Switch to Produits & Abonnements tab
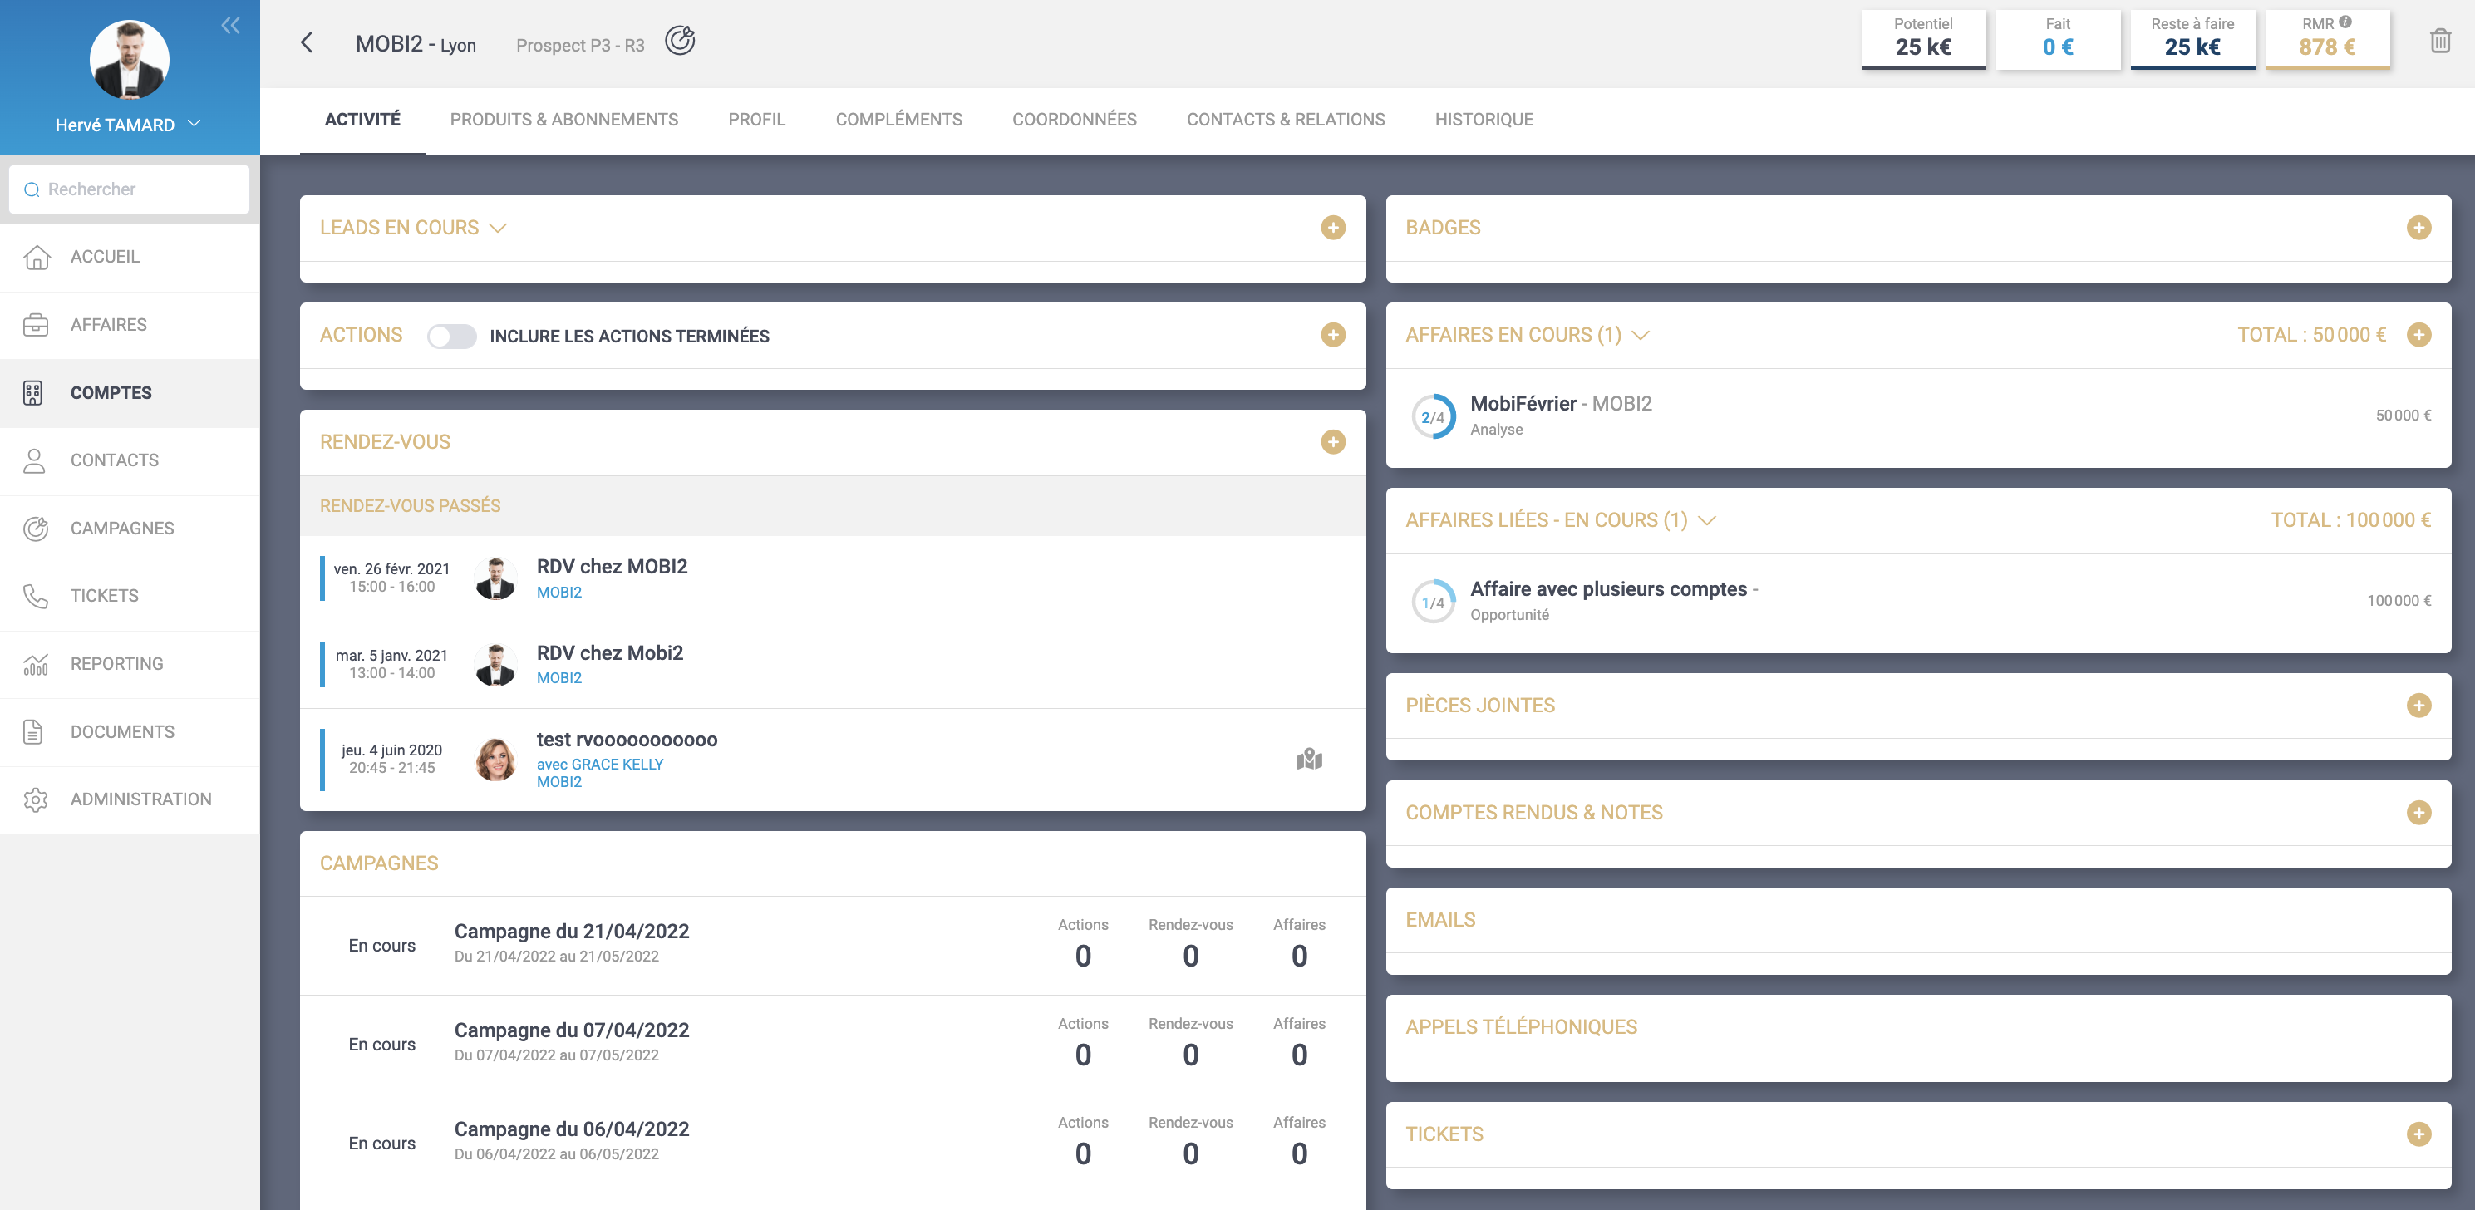Screen dimensions: 2475x1210 [564, 121]
